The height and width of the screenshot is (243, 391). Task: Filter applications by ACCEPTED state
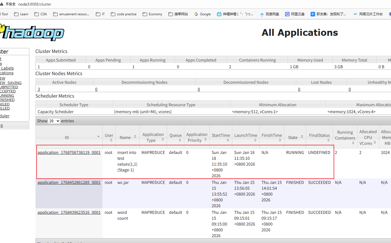tap(8, 91)
